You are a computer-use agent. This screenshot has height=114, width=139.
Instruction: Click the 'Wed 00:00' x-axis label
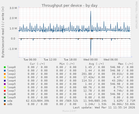click(90, 60)
